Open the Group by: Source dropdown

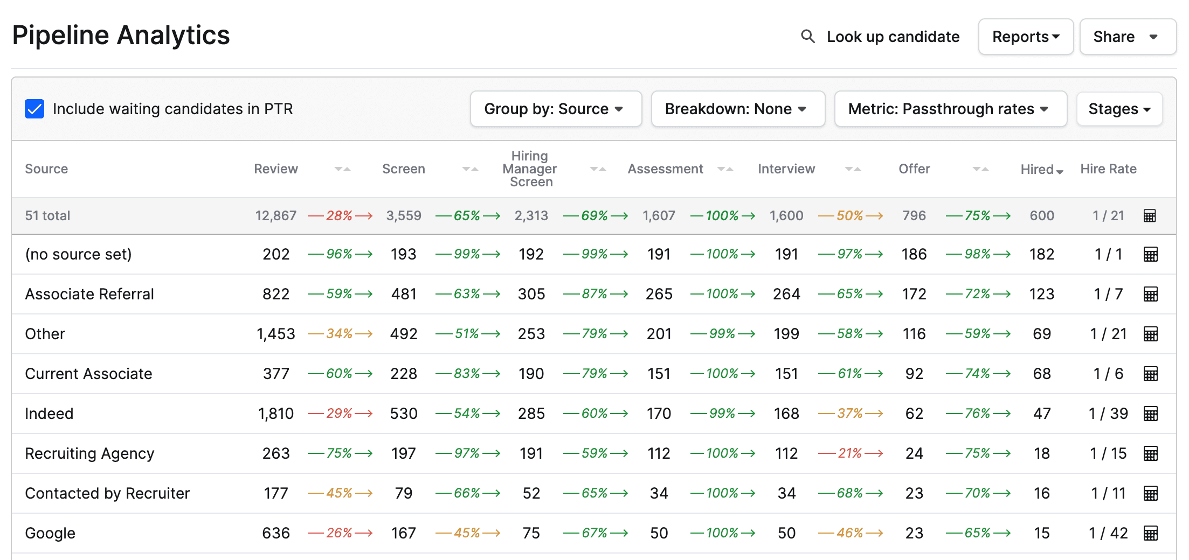tap(555, 109)
